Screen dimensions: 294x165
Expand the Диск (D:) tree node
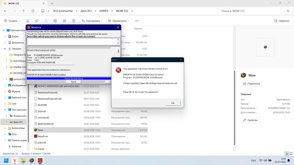(6, 122)
